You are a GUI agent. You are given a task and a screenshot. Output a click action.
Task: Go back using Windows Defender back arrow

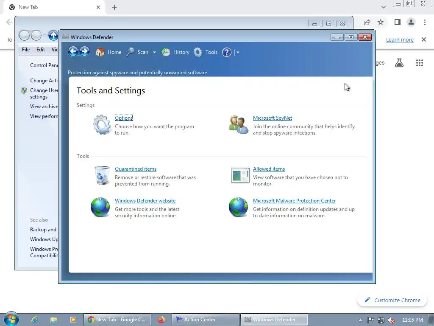point(73,51)
